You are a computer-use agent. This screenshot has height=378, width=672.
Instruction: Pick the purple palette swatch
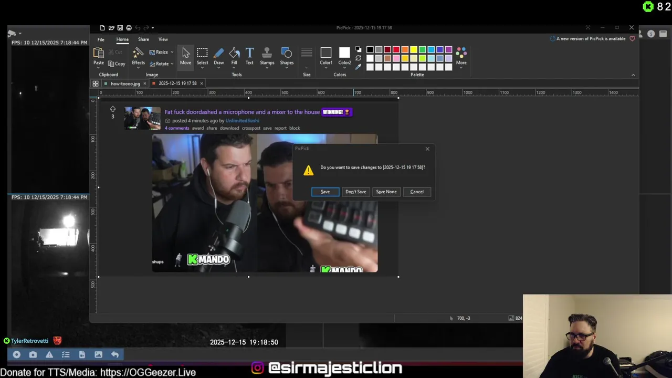click(449, 50)
